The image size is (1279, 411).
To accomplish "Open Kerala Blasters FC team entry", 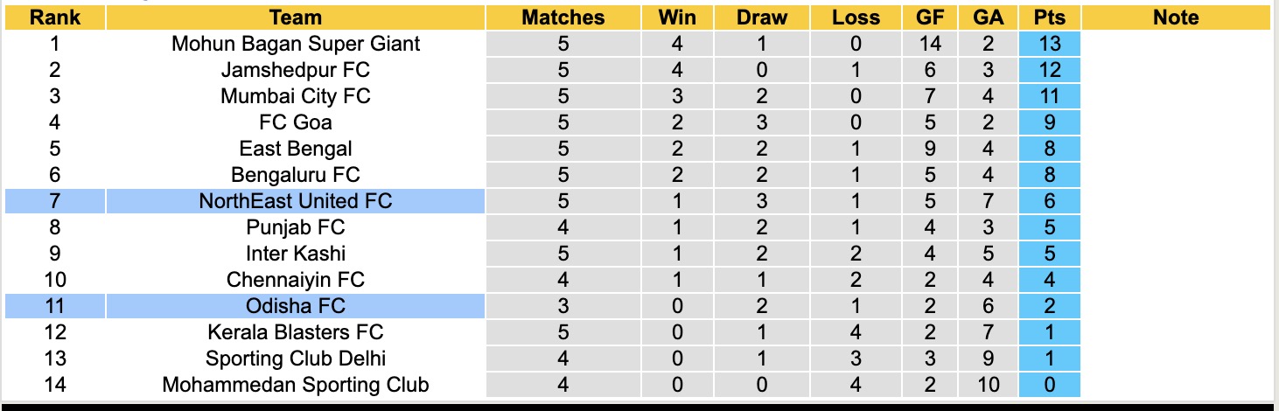I will (x=296, y=332).
